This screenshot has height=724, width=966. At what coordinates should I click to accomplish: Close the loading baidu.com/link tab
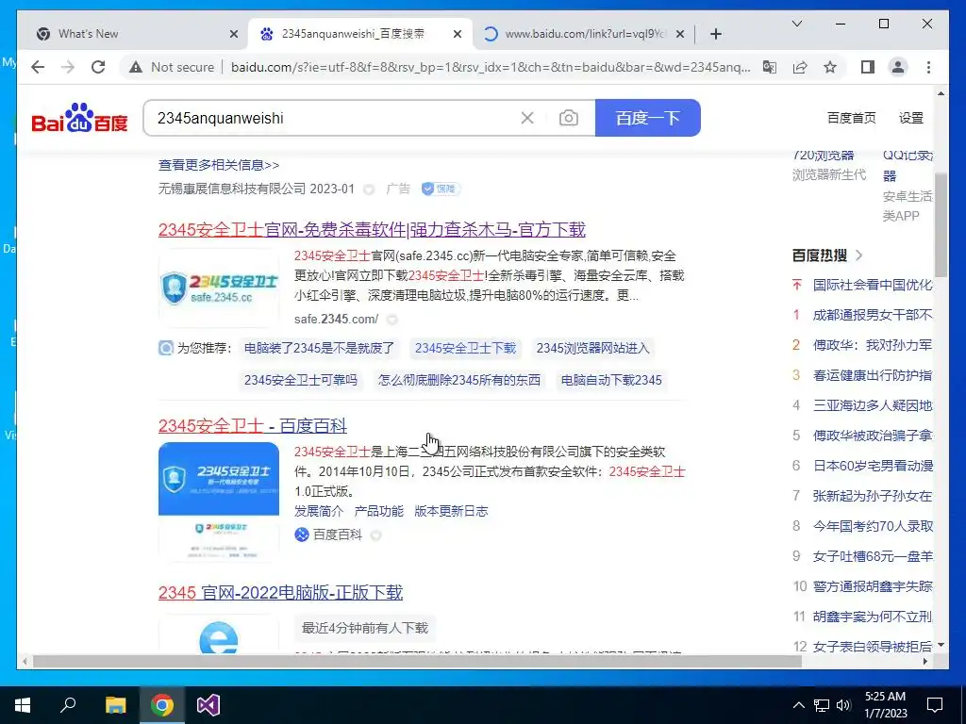point(679,34)
